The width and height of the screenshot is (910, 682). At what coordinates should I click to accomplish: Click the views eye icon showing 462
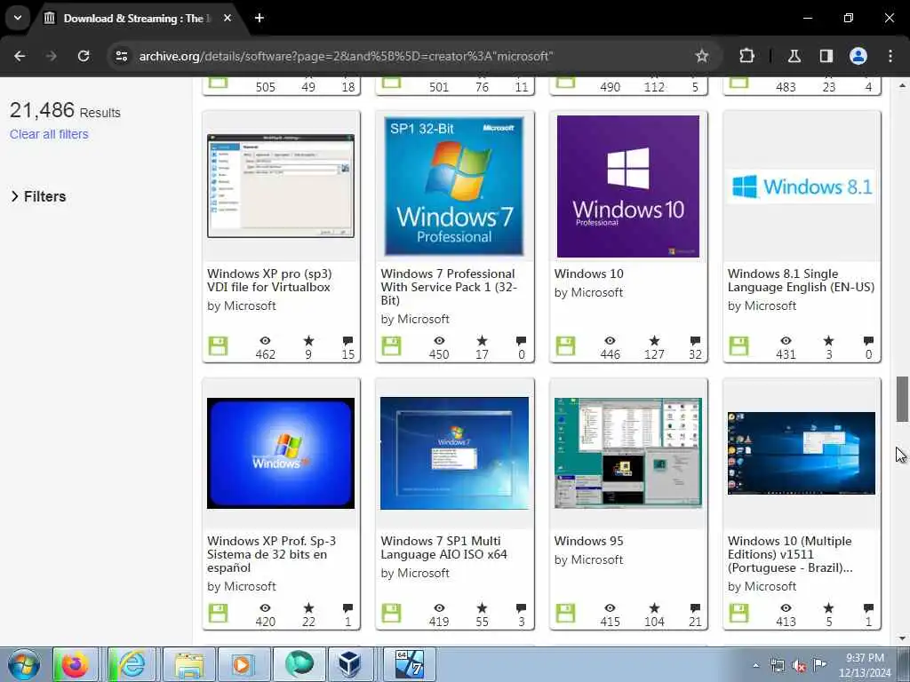point(265,341)
